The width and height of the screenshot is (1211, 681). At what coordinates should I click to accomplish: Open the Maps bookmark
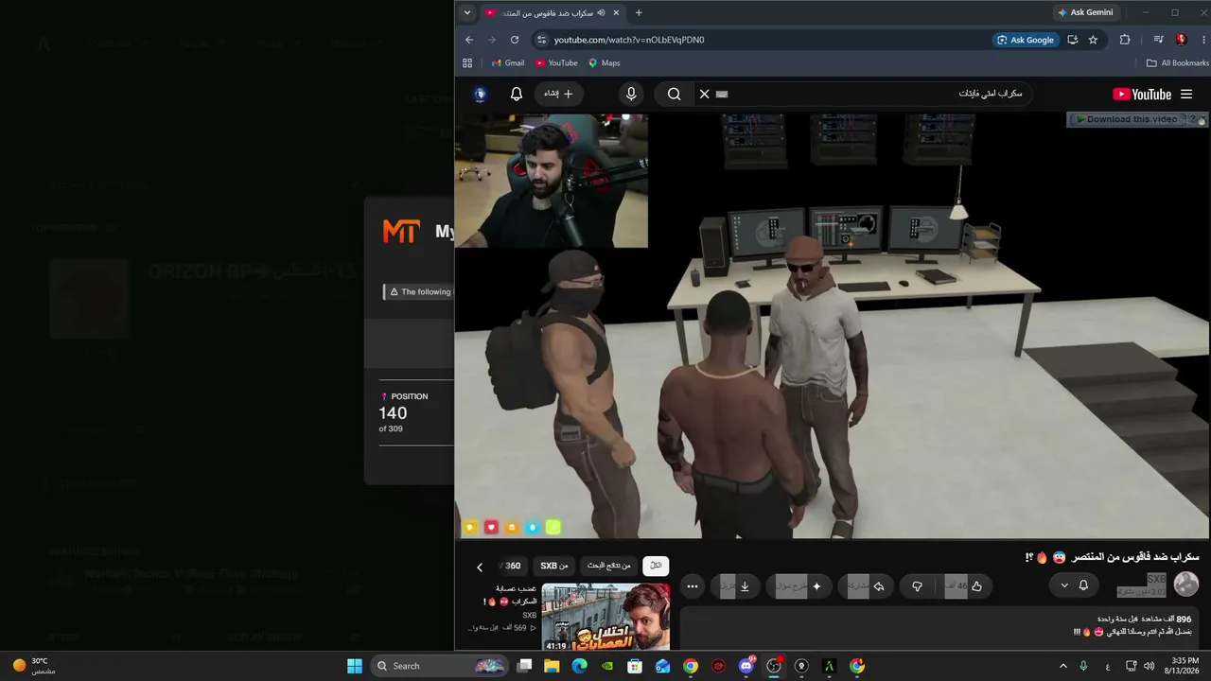coord(604,63)
